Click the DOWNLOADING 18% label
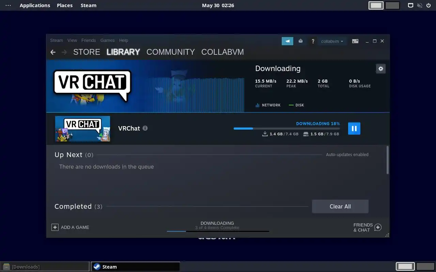Viewport: 436px width, 272px height. pos(318,124)
